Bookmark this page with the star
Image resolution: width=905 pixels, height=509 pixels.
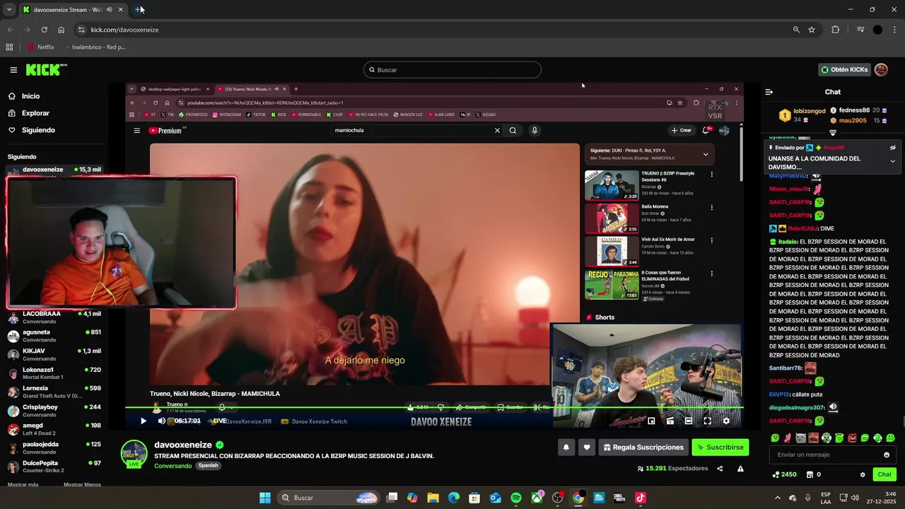coord(812,30)
